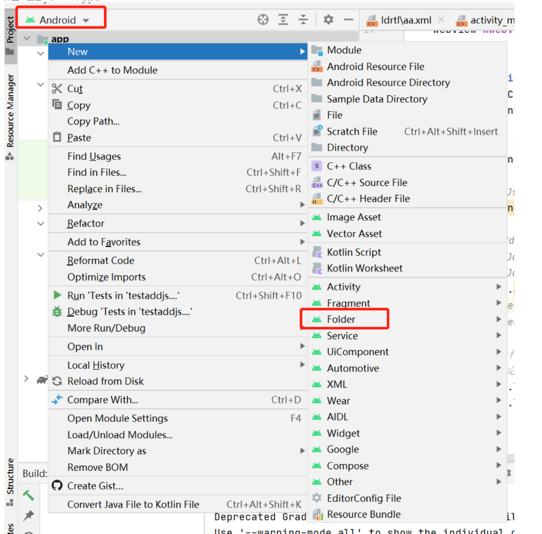Expand Local History submenu
This screenshot has height=534, width=542.
click(x=178, y=365)
